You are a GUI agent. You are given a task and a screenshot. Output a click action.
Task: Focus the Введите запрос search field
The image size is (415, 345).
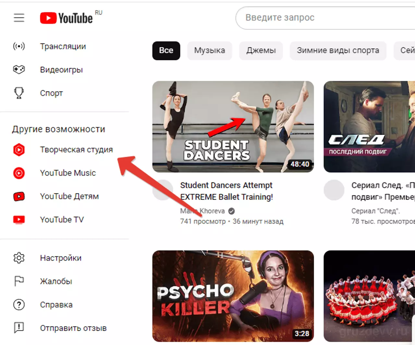click(325, 18)
